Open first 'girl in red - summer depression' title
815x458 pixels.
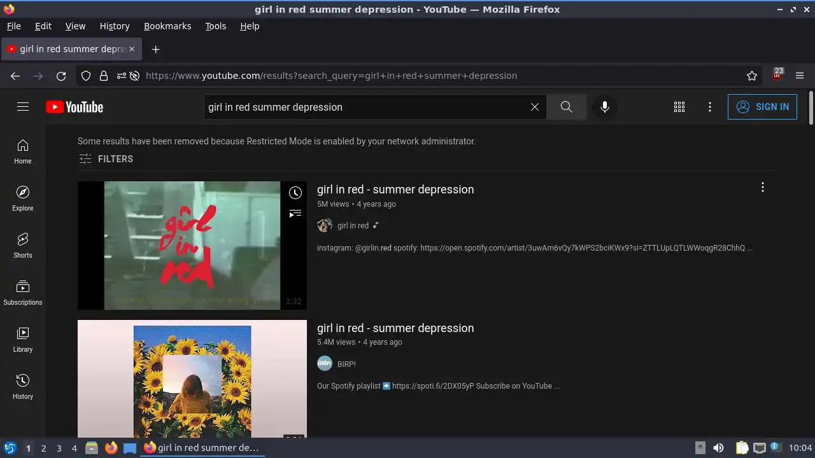(x=395, y=190)
